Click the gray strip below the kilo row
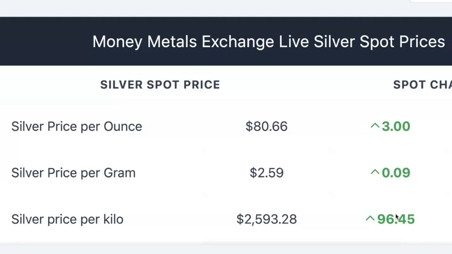This screenshot has height=254, width=452. click(226, 249)
